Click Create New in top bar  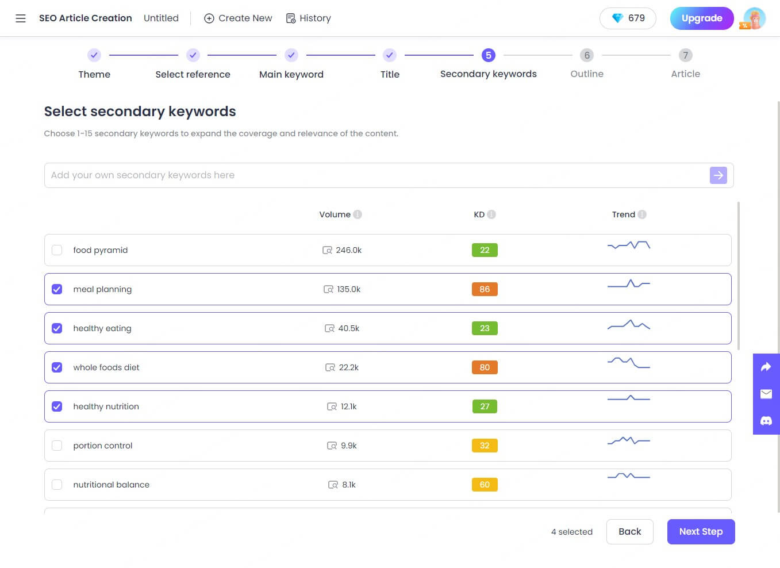click(x=238, y=18)
